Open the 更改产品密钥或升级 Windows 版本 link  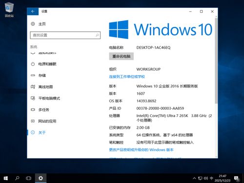click(141, 150)
